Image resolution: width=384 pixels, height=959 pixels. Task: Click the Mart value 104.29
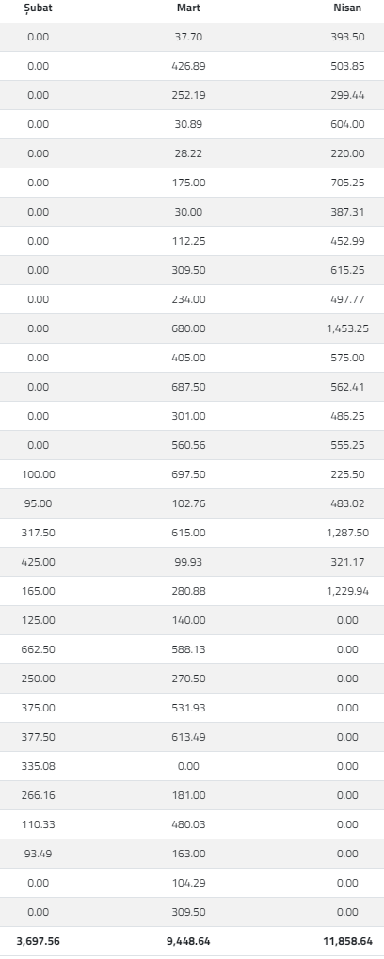pyautogui.click(x=188, y=883)
